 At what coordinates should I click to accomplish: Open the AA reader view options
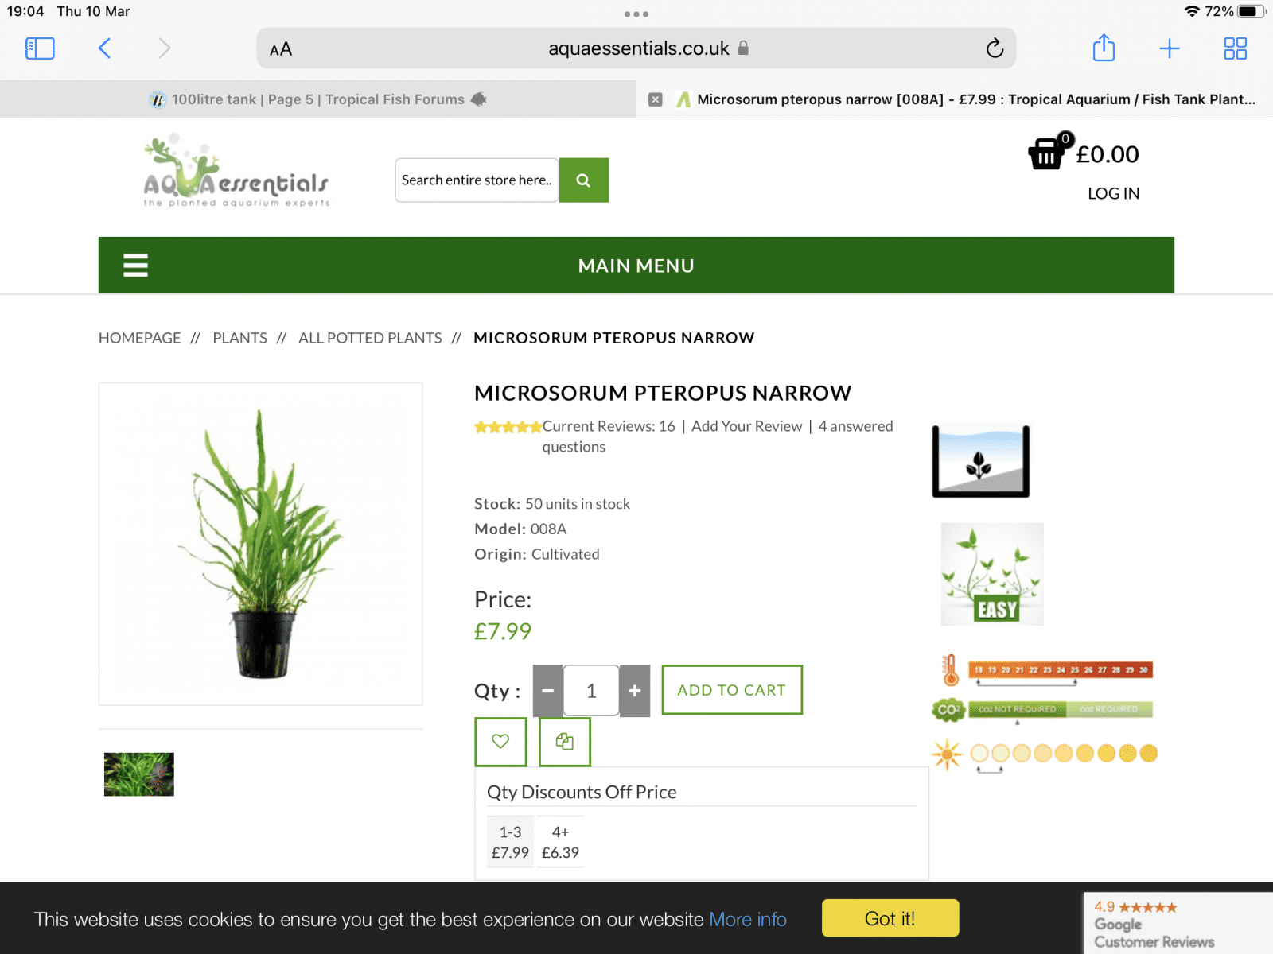[x=281, y=49]
